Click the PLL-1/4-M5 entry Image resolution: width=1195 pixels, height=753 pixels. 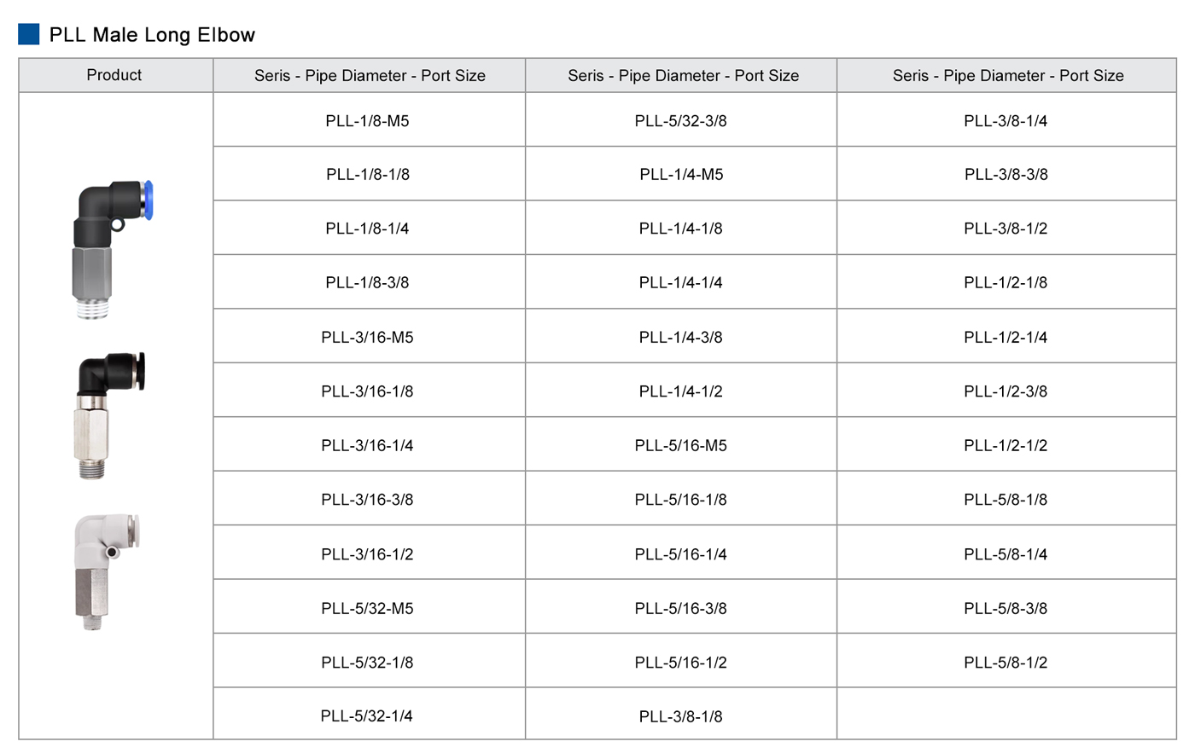click(680, 175)
